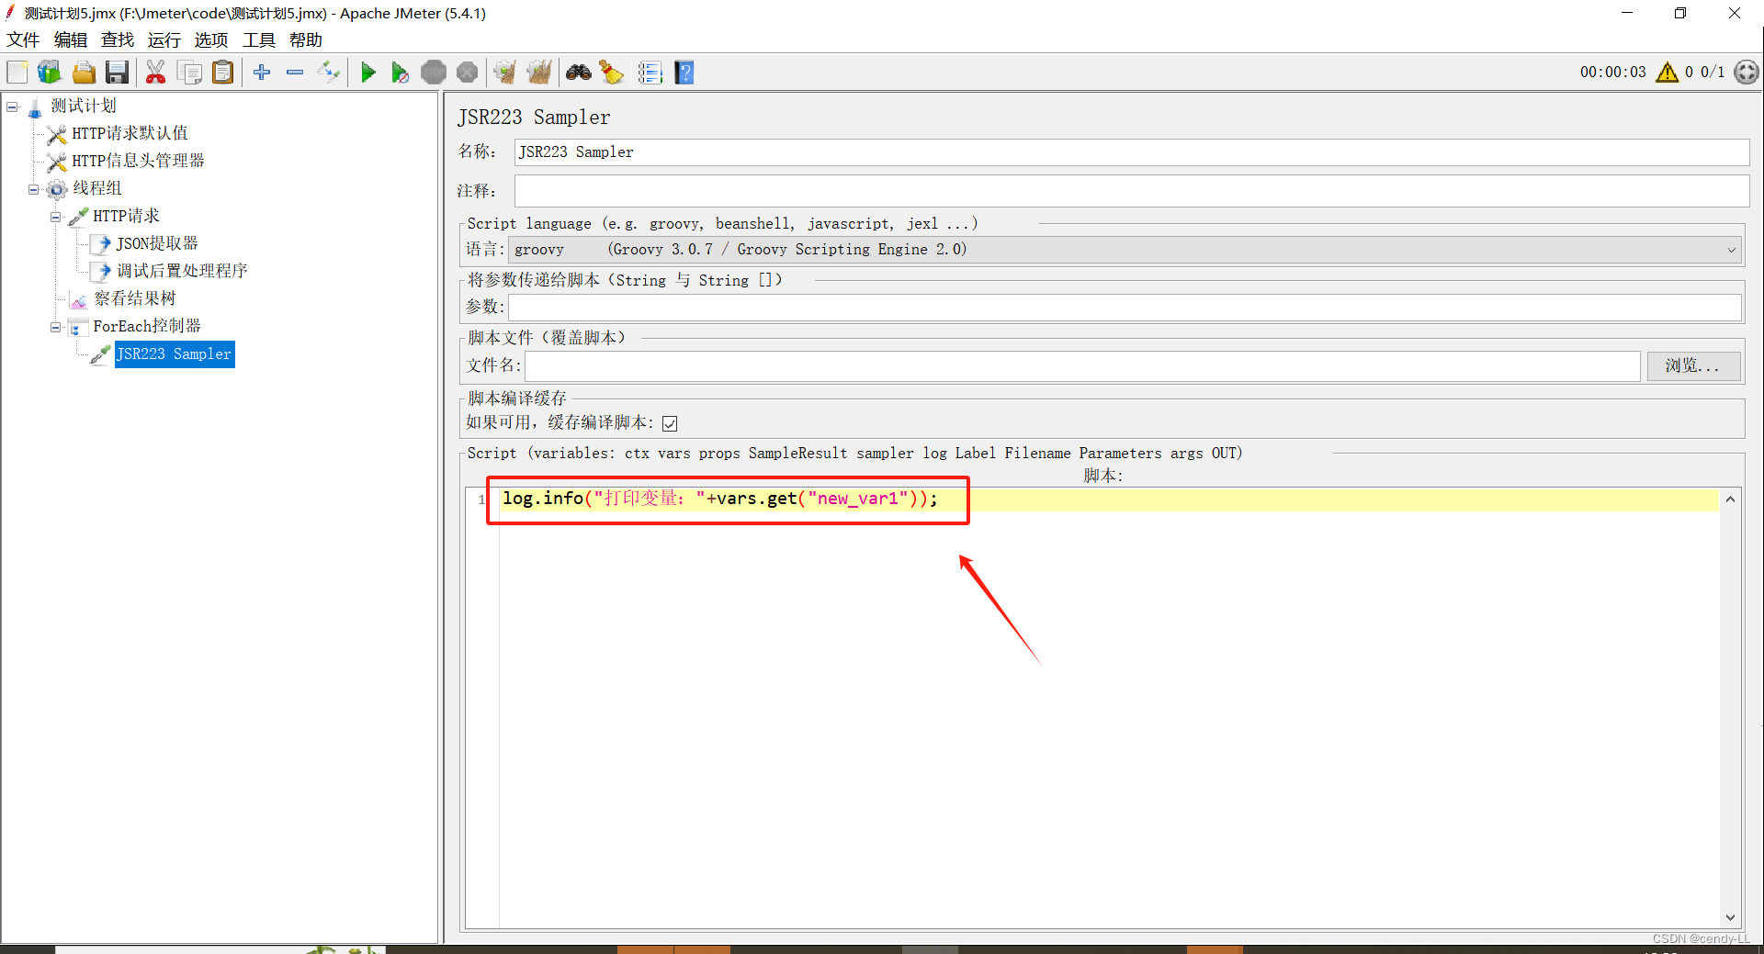Save the test plan via disk icon

pyautogui.click(x=117, y=72)
